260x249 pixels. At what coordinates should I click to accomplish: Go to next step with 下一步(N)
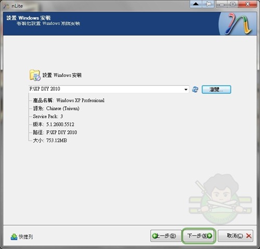199,236
